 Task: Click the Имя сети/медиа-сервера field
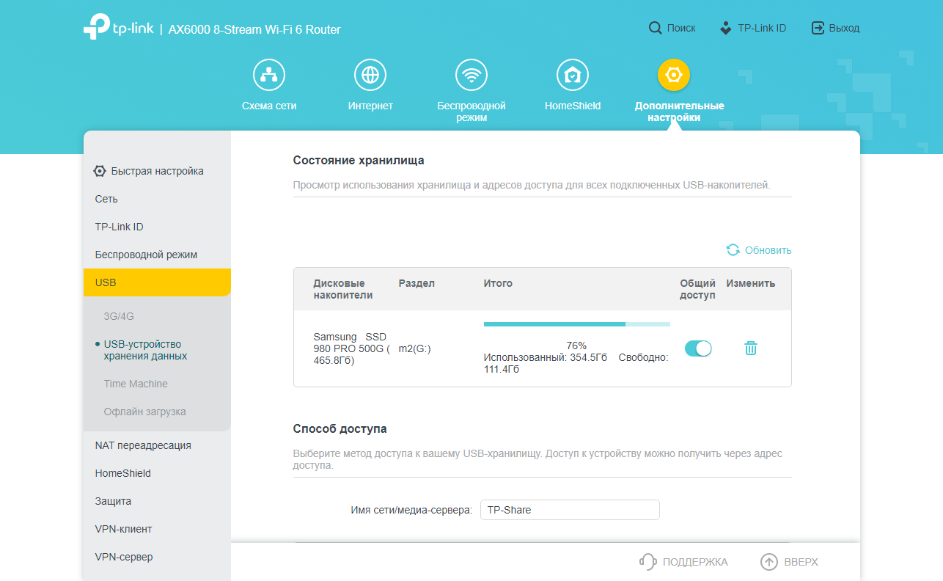(570, 510)
